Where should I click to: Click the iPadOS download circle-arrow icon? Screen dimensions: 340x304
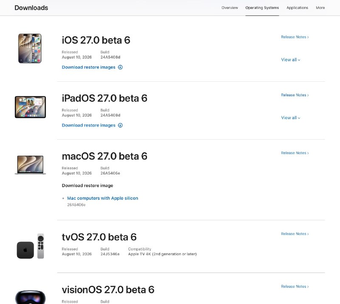click(120, 125)
